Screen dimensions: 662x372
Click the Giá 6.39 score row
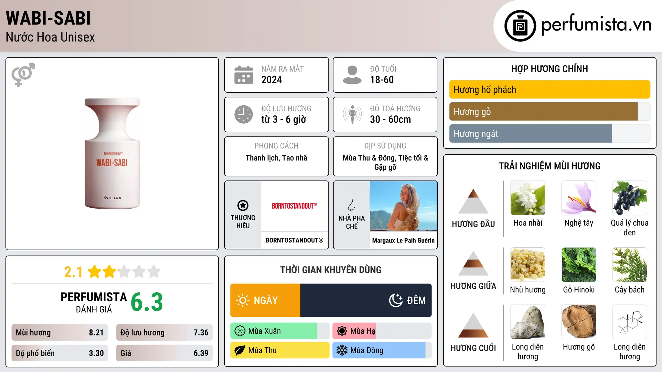click(164, 353)
